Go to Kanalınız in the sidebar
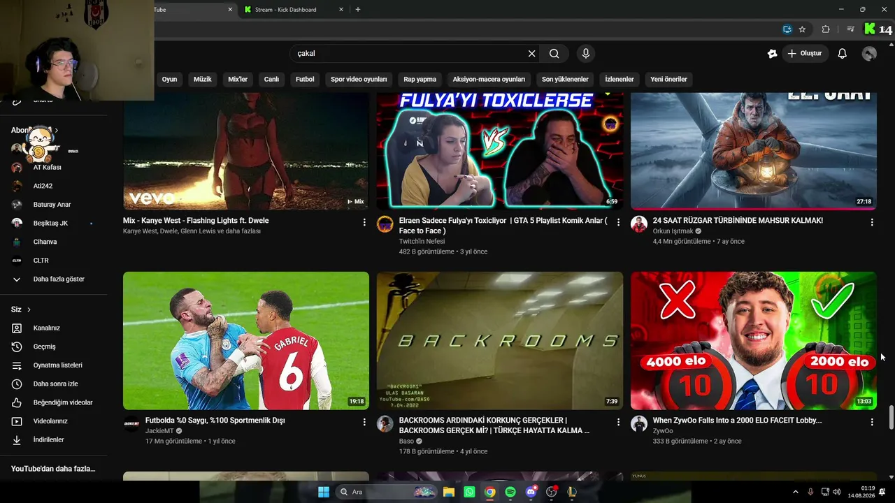Viewport: 895px width, 503px height. pos(54,328)
